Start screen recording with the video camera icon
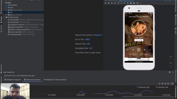Image resolution: width=177 pixels, height=99 pixels. click(134, 3)
